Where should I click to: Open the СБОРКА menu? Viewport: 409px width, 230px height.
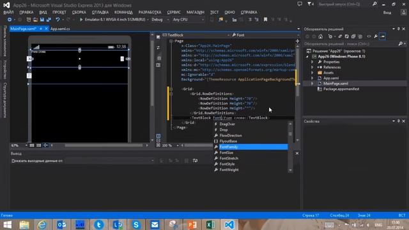[79, 12]
